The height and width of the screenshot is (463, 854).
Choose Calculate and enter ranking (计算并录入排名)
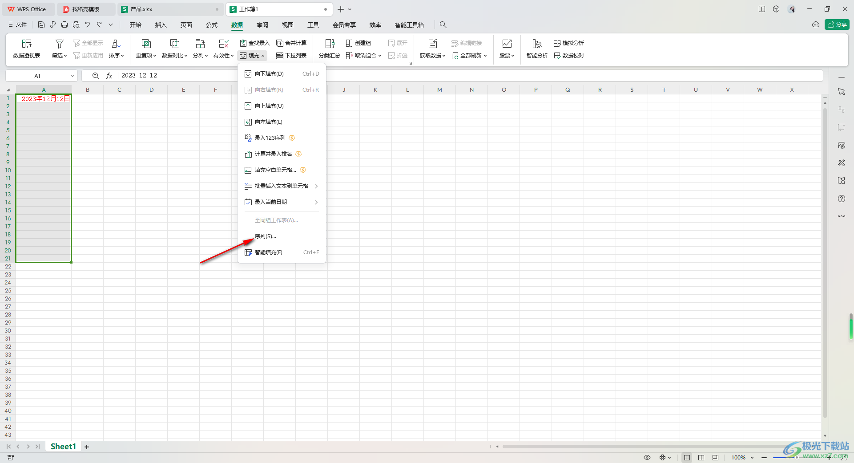point(282,154)
